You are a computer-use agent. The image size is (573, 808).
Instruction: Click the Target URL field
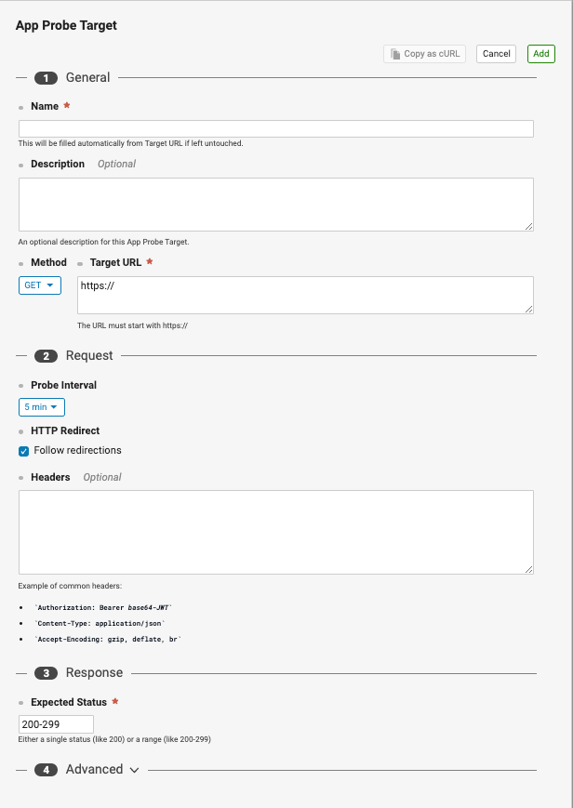305,296
